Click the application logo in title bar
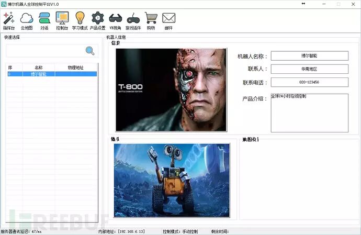The width and height of the screenshot is (361, 235). [4, 4]
